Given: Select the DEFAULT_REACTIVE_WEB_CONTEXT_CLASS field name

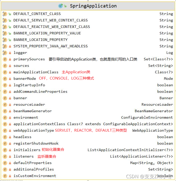Looking at the screenshot, I should (x=52, y=27).
